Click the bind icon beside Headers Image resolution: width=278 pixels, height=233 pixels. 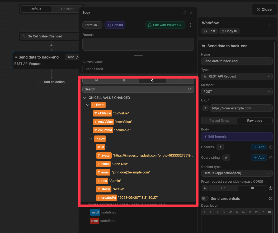(x=220, y=147)
